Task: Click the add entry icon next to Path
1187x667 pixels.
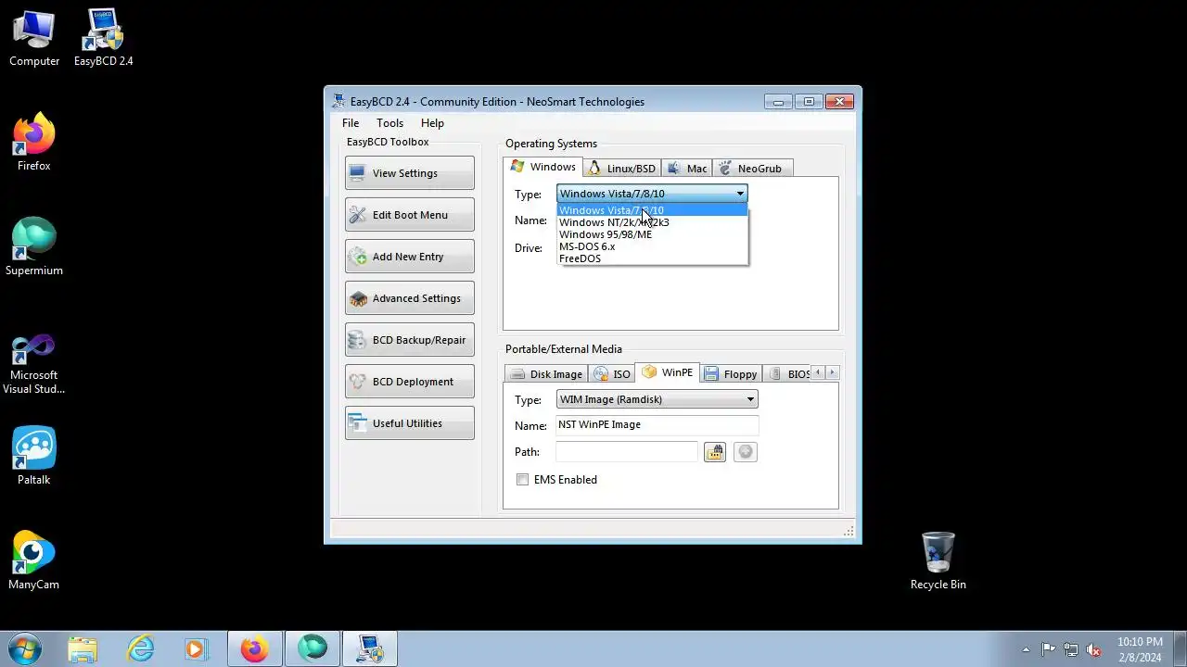Action: pyautogui.click(x=745, y=452)
